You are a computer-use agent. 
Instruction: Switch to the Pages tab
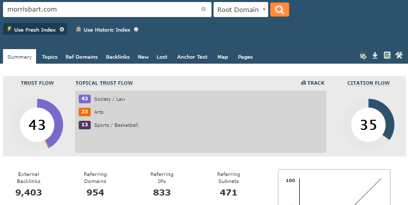tap(246, 57)
